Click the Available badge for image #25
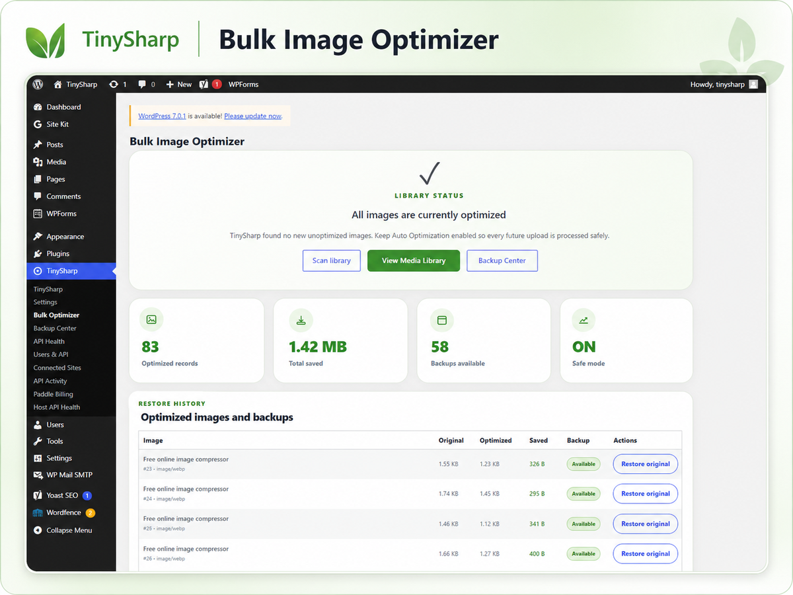Viewport: 793px width, 595px height. (584, 524)
